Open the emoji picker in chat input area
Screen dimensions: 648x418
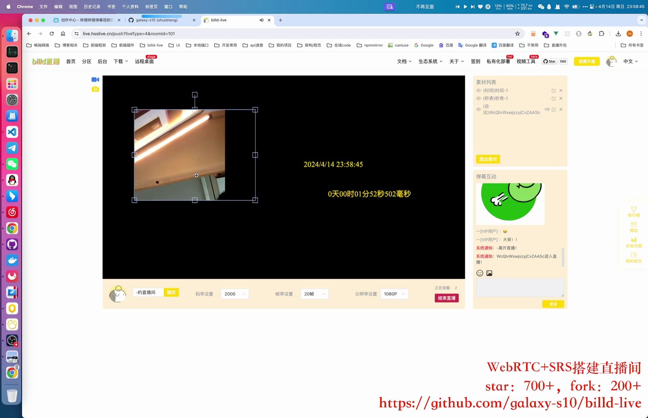coord(480,273)
